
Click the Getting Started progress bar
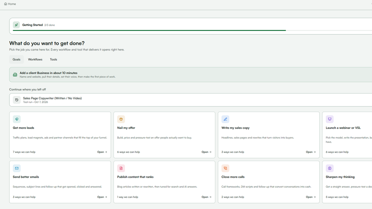tap(192, 30)
